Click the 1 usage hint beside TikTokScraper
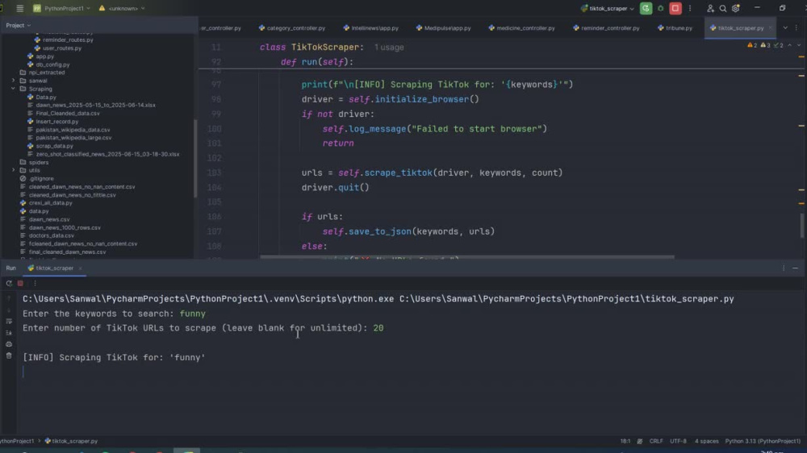807x453 pixels. tap(389, 48)
